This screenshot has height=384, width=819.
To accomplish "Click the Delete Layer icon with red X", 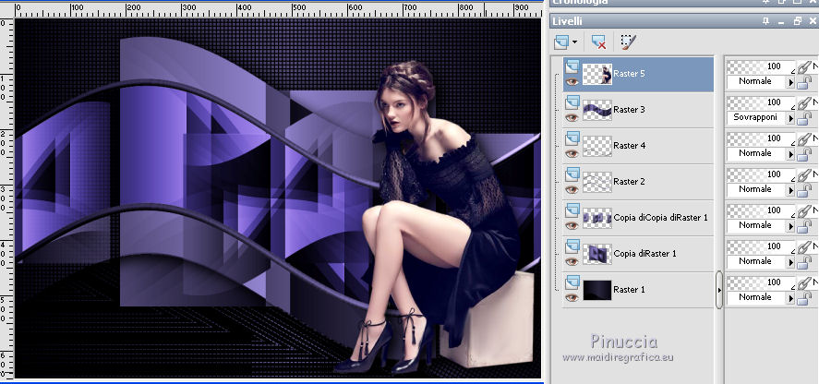I will (x=598, y=42).
